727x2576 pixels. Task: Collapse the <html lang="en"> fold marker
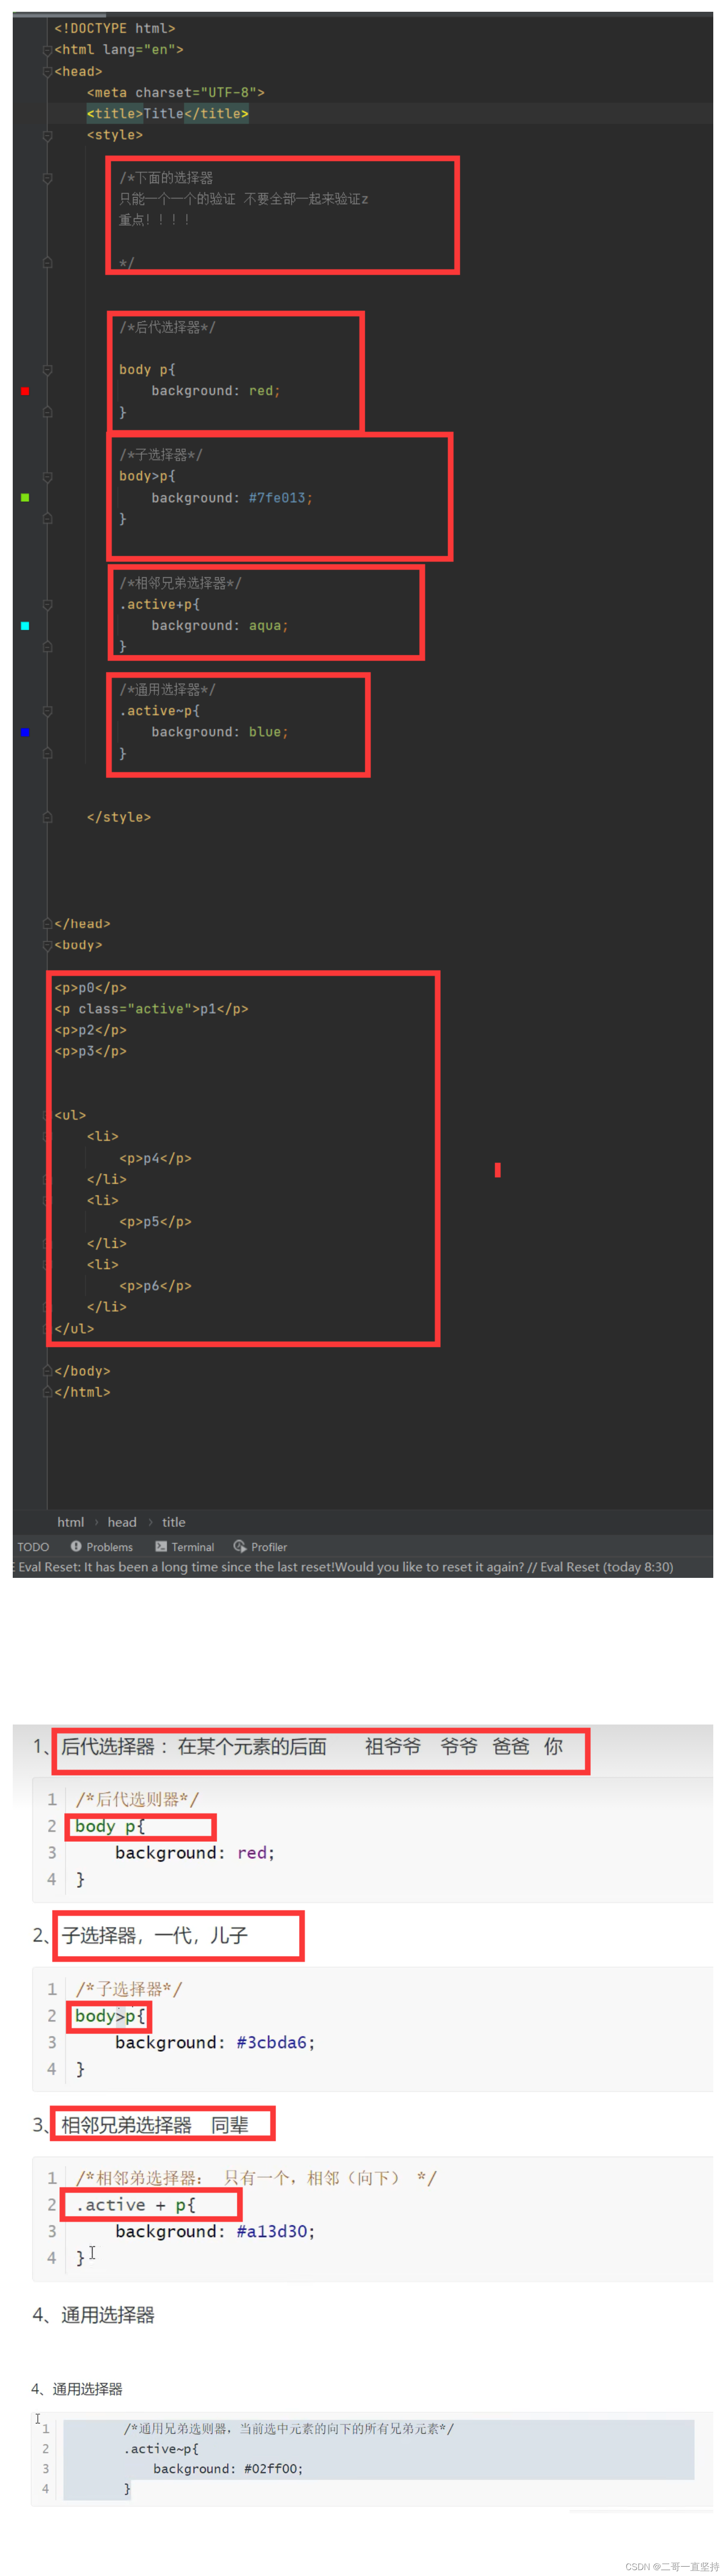coord(47,50)
